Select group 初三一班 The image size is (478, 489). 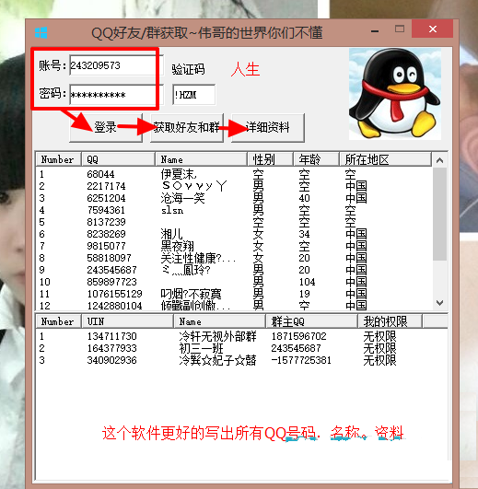pos(241,348)
